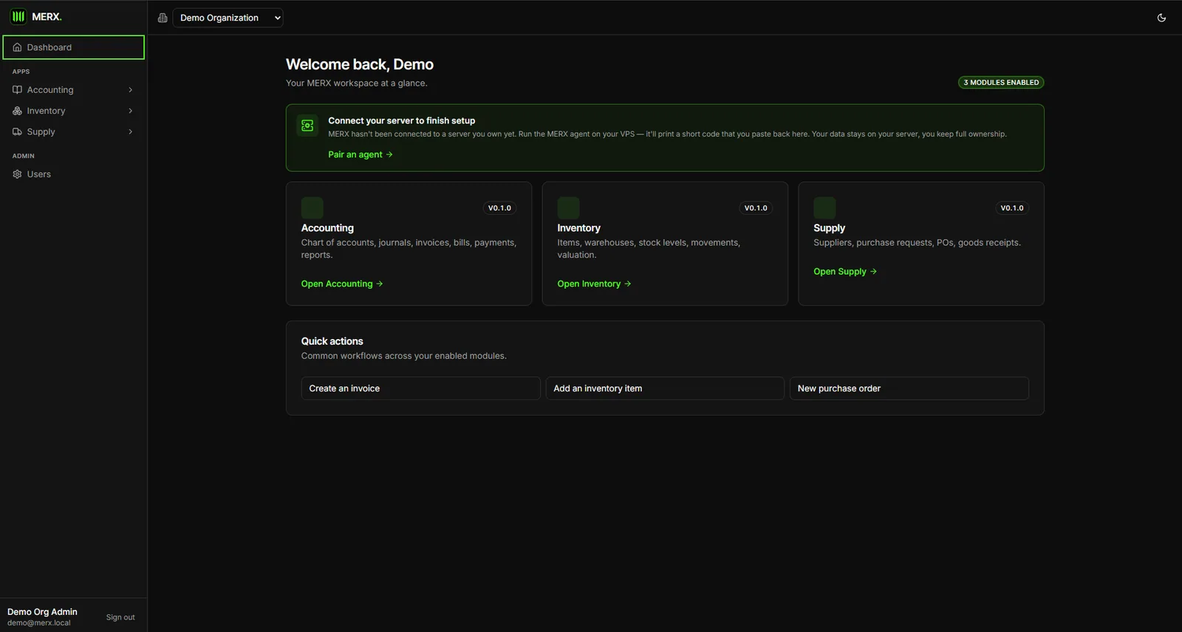Open Supply in the sidebar menu
1182x632 pixels.
pos(73,131)
